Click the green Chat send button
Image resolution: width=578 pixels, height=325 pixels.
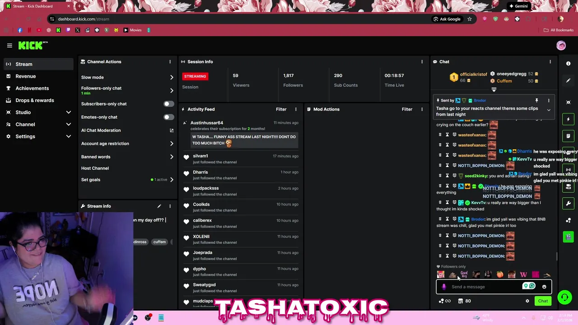tap(543, 301)
